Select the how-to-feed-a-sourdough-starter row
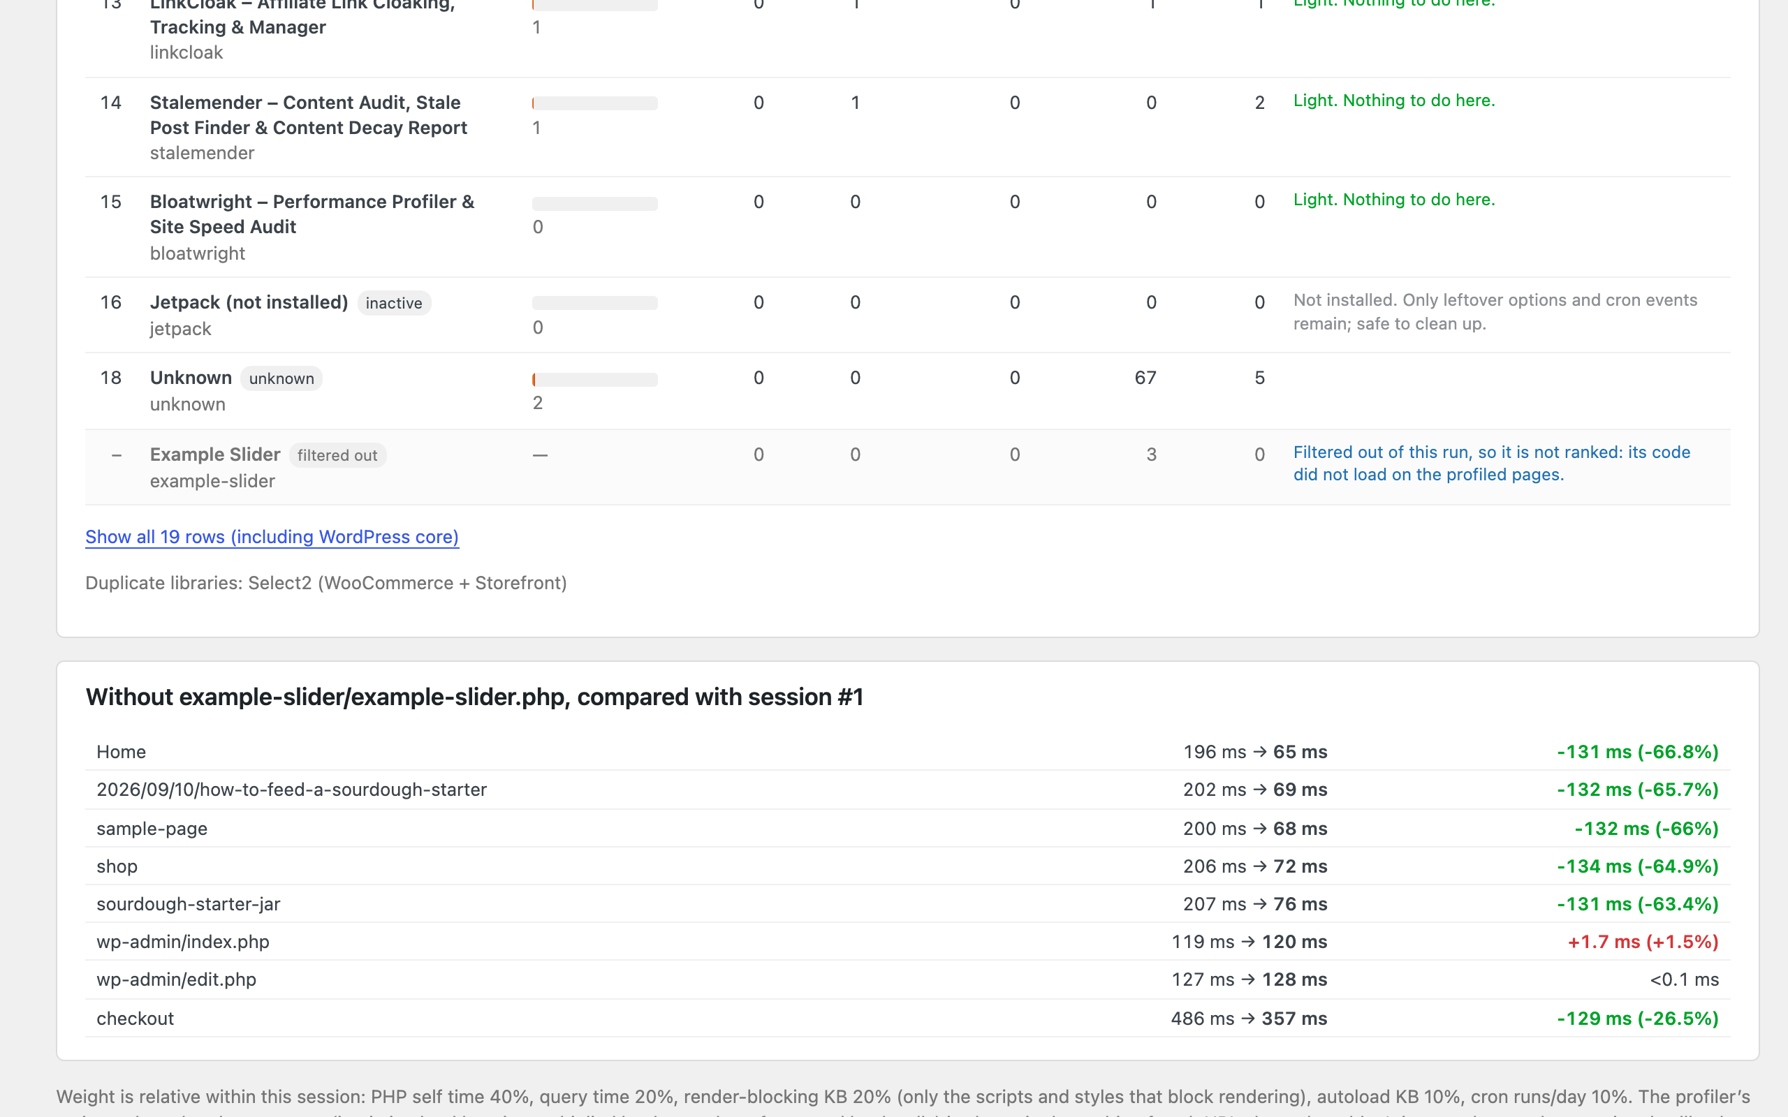Screen dimensions: 1788x1117 pyautogui.click(x=907, y=790)
